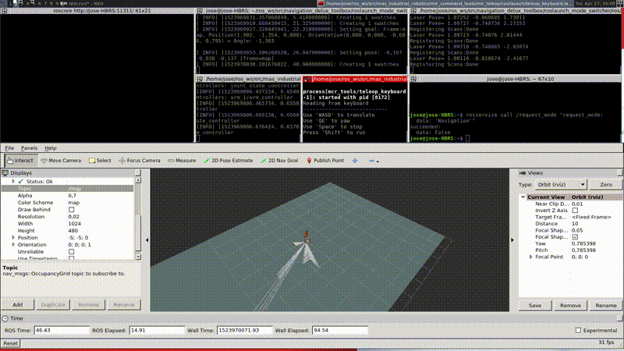Toggle the Invert Z Axis checkbox

pyautogui.click(x=575, y=211)
